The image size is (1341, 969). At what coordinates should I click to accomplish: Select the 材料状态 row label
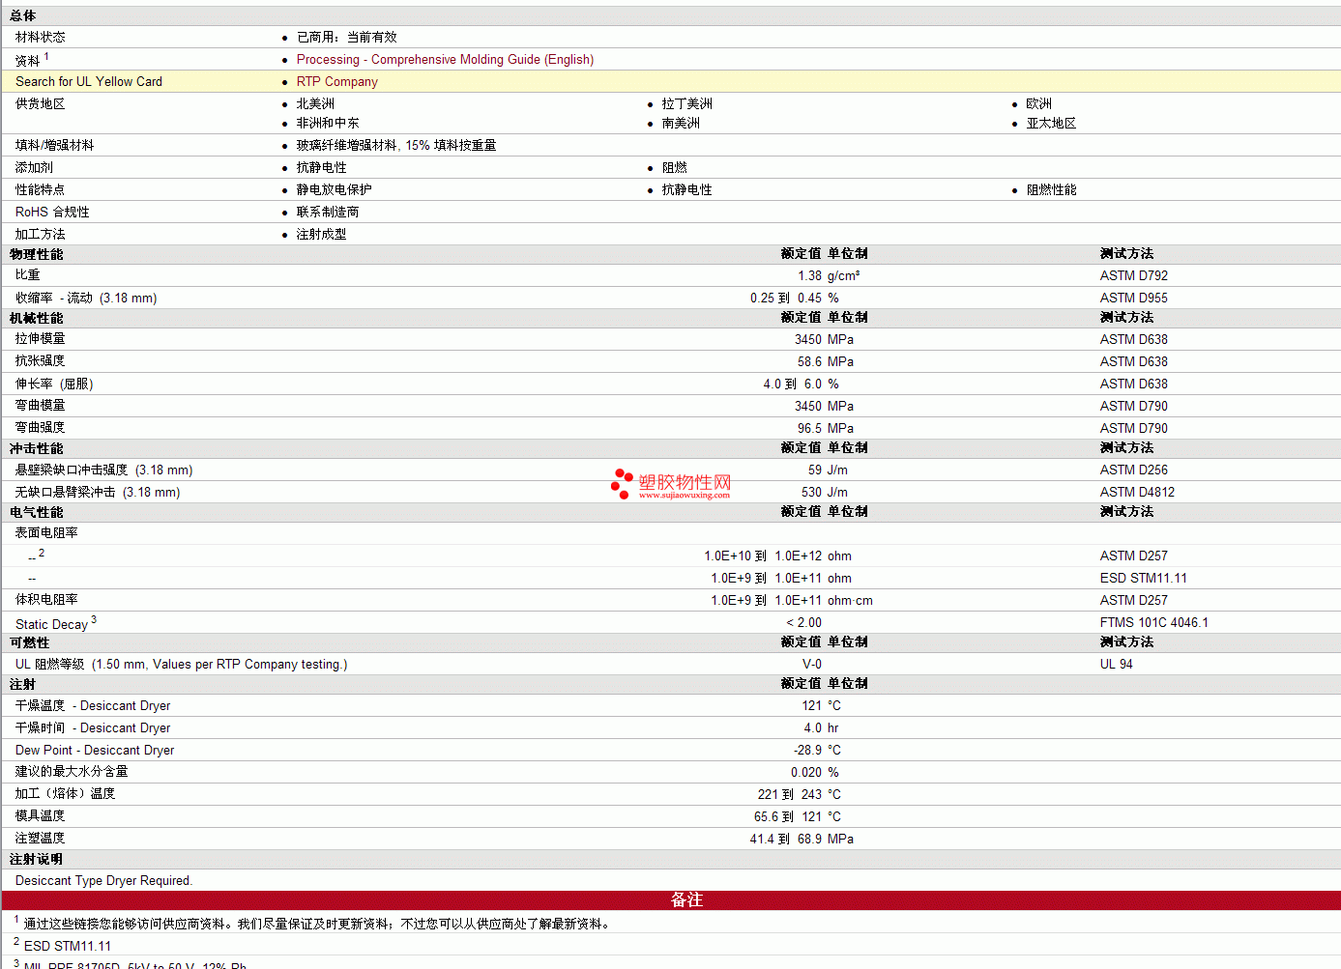tap(41, 38)
